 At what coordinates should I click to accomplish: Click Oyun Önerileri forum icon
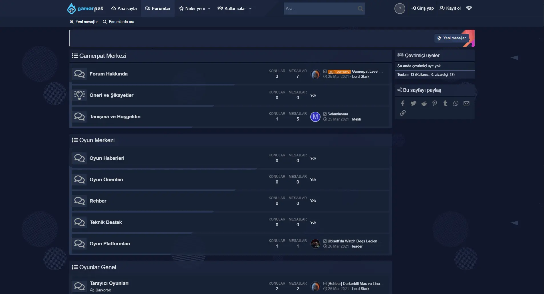click(79, 179)
